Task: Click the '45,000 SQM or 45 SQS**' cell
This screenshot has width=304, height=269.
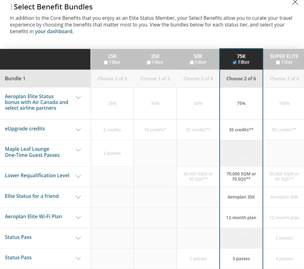Action: (x=198, y=177)
